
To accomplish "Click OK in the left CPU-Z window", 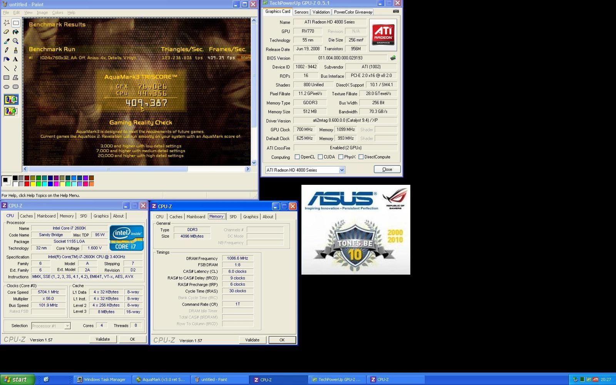I will click(x=132, y=339).
